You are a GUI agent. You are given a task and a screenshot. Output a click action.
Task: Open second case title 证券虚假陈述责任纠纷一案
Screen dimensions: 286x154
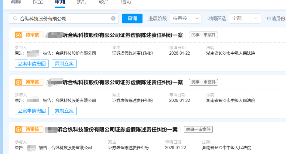click(151, 82)
